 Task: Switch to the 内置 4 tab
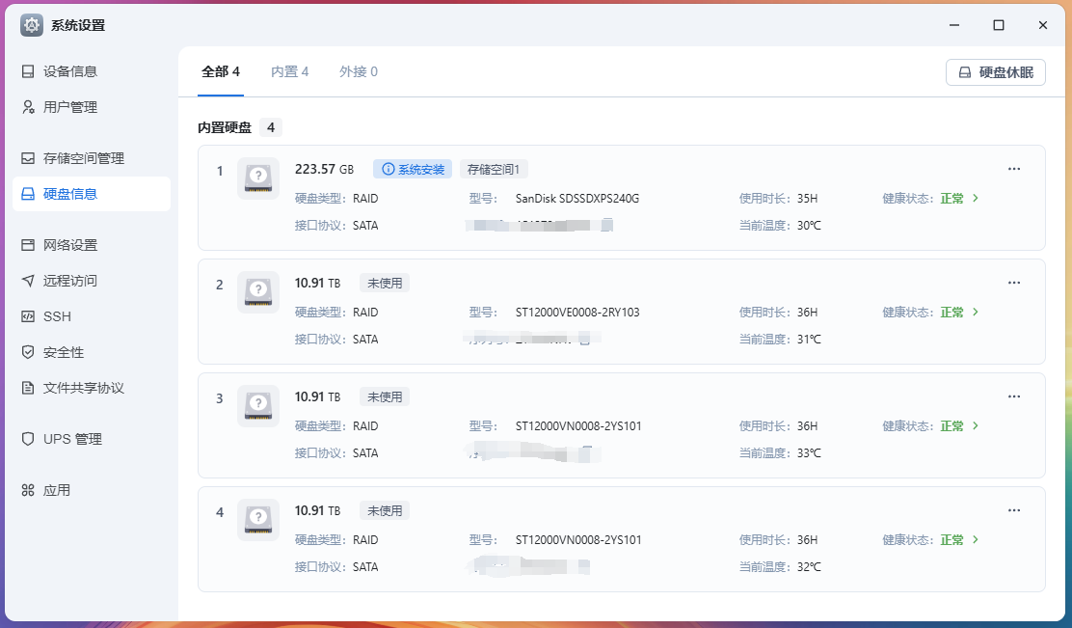click(x=289, y=72)
